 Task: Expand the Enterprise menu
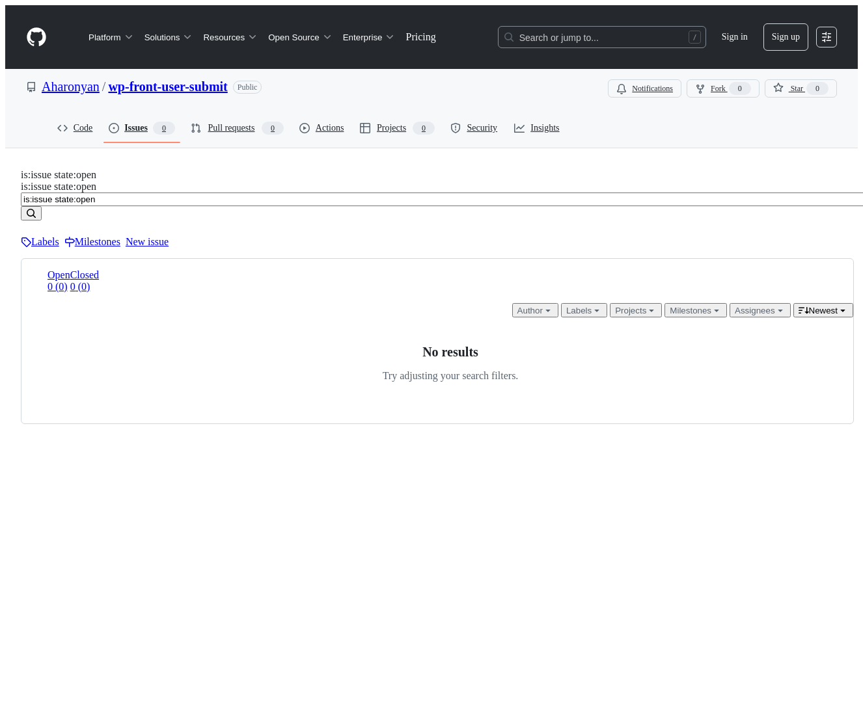point(368,37)
